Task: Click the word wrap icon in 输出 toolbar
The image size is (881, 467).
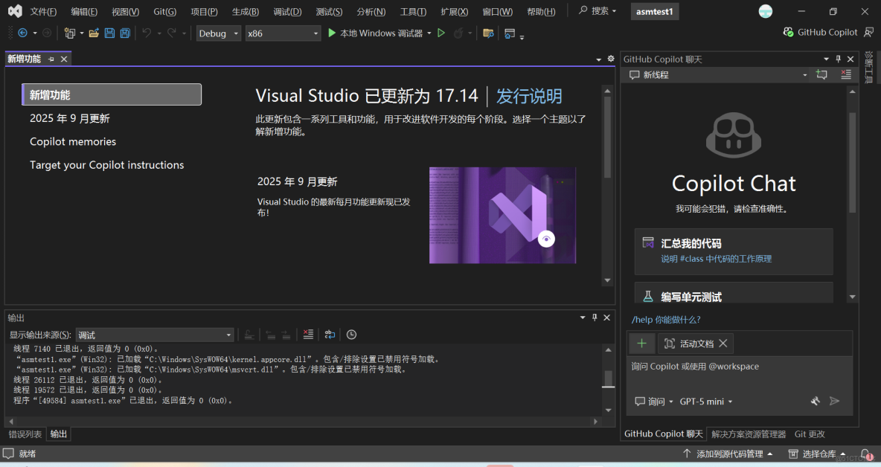Action: pos(330,334)
